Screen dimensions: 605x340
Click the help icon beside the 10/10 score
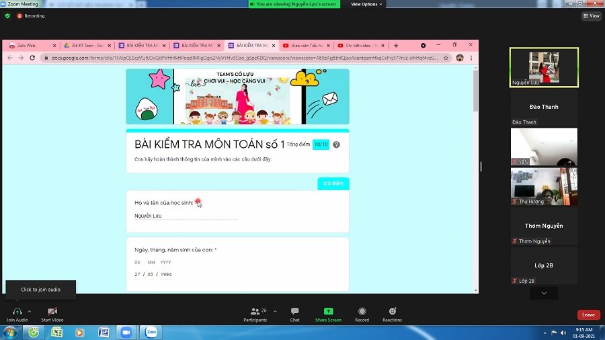coord(336,144)
